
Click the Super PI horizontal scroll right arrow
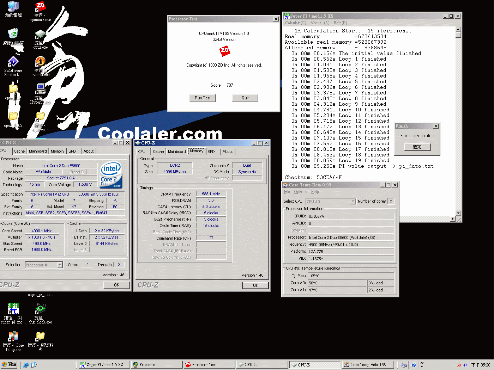pos(453,219)
